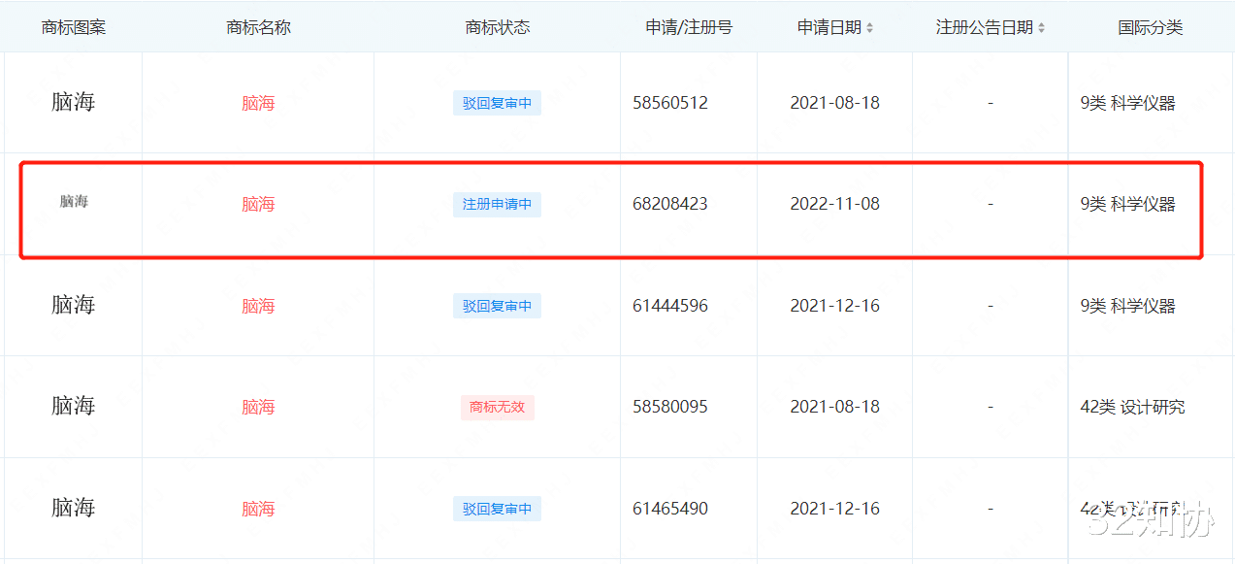The width and height of the screenshot is (1235, 564).
Task: Click the 驳回复审中 badge in the first row
Action: click(x=497, y=102)
